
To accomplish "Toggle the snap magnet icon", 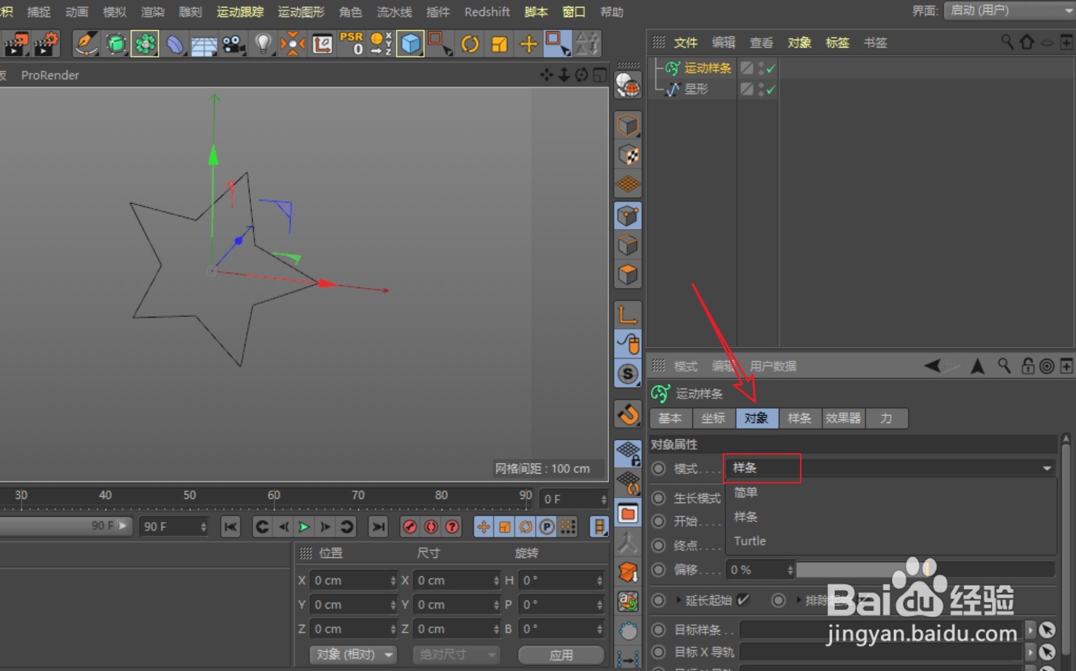I will (628, 414).
